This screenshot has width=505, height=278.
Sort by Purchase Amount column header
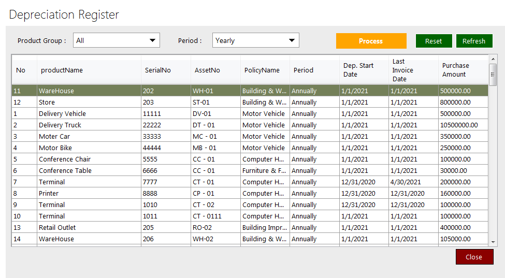(x=455, y=70)
